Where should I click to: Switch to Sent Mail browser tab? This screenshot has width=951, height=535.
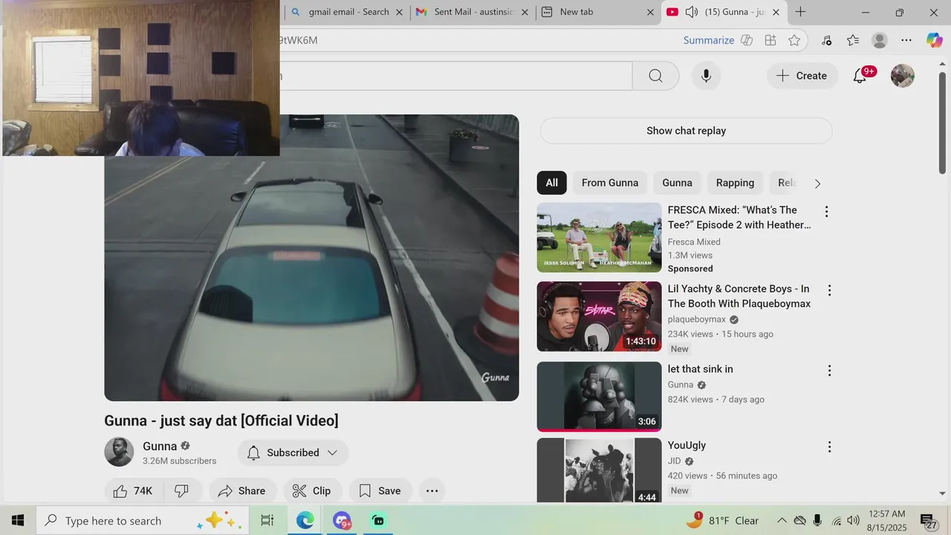473,12
